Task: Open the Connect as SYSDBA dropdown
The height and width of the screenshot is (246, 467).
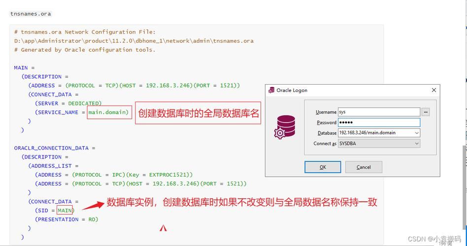Action: [417, 143]
